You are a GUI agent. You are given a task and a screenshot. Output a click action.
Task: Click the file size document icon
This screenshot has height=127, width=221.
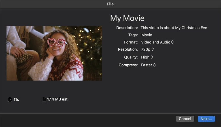coord(44,100)
